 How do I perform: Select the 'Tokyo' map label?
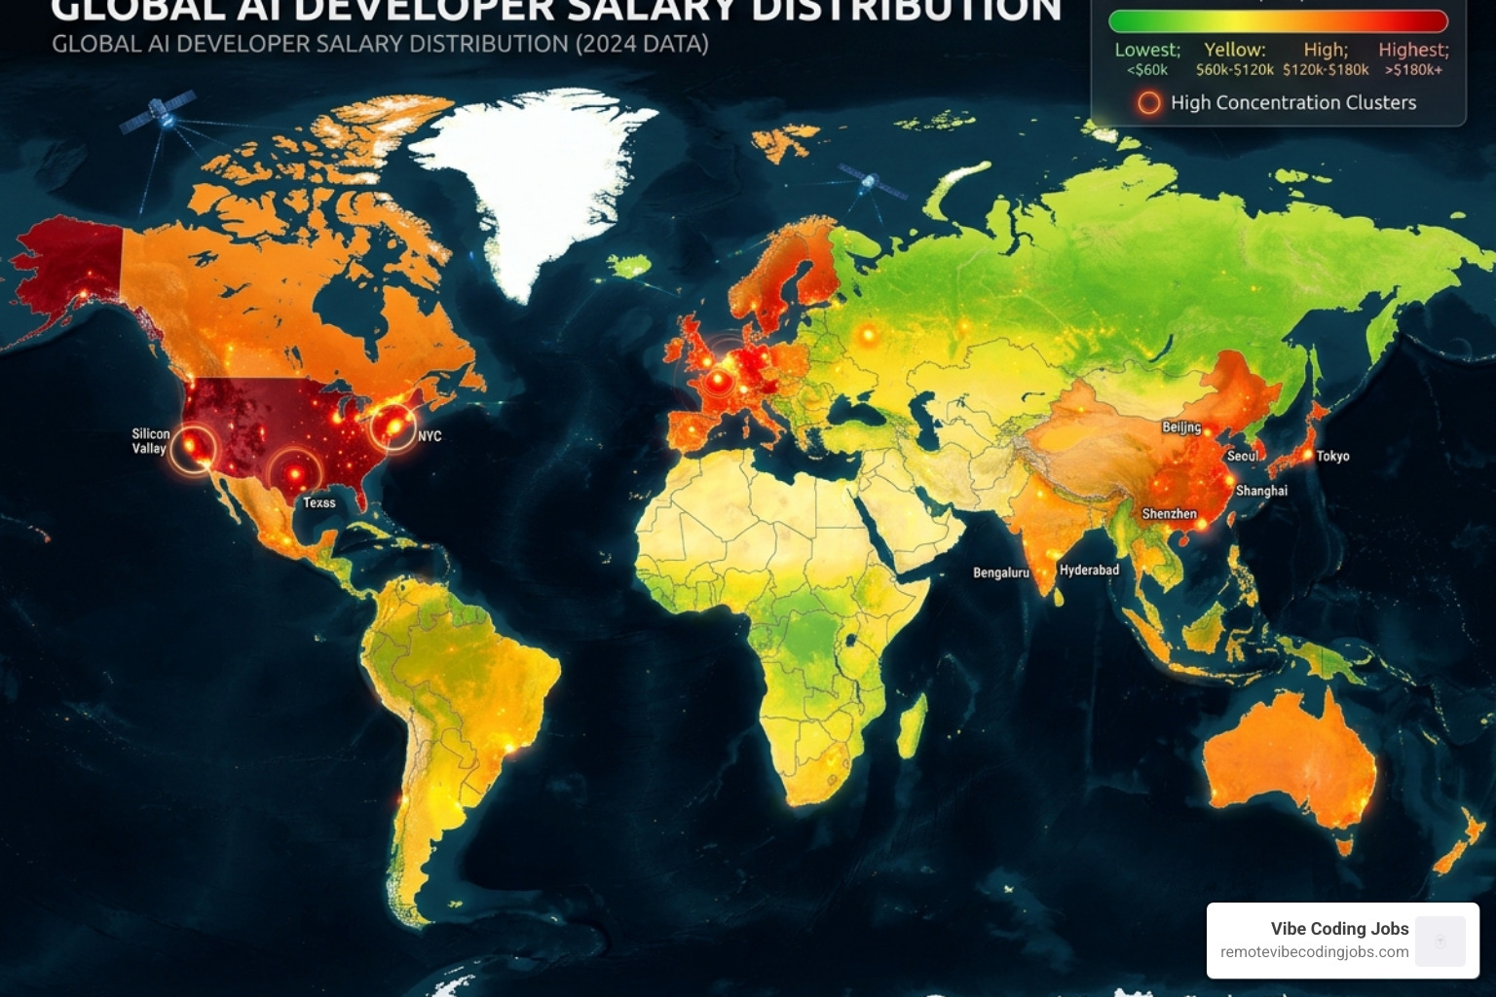(x=1333, y=456)
